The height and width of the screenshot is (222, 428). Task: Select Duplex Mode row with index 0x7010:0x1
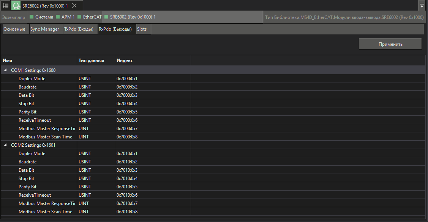[213, 154]
